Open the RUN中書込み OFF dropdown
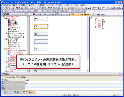This screenshot has height=97, width=124. (106, 8)
